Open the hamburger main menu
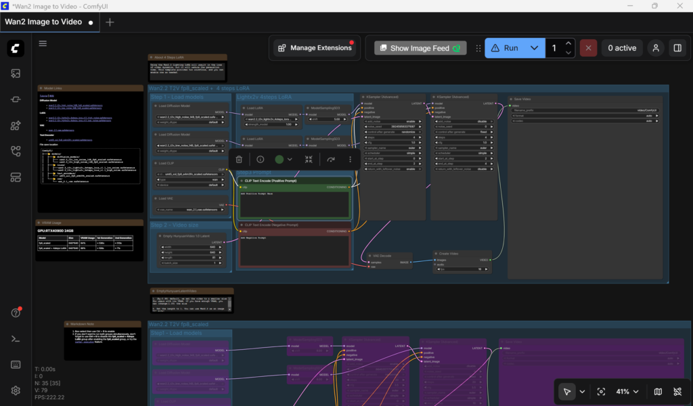This screenshot has height=406, width=693. coord(43,43)
